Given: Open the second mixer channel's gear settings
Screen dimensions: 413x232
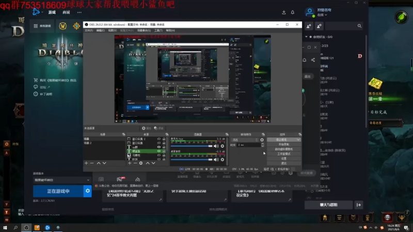Looking at the screenshot, I should pyautogui.click(x=223, y=159).
